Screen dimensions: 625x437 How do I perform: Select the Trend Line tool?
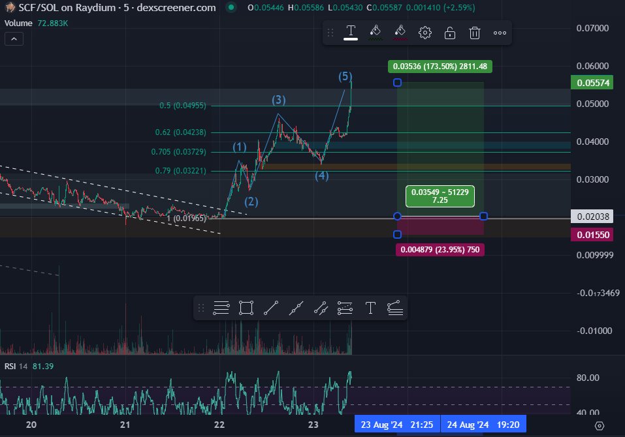tap(271, 308)
